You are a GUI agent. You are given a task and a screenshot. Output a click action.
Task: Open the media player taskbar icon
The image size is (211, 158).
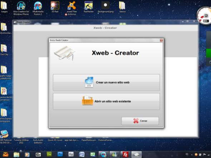click(x=27, y=154)
